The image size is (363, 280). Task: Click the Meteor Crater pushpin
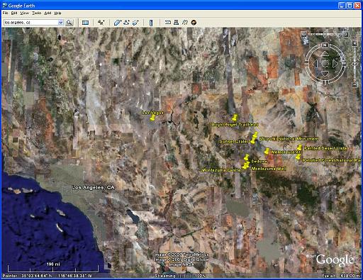pyautogui.click(x=267, y=151)
